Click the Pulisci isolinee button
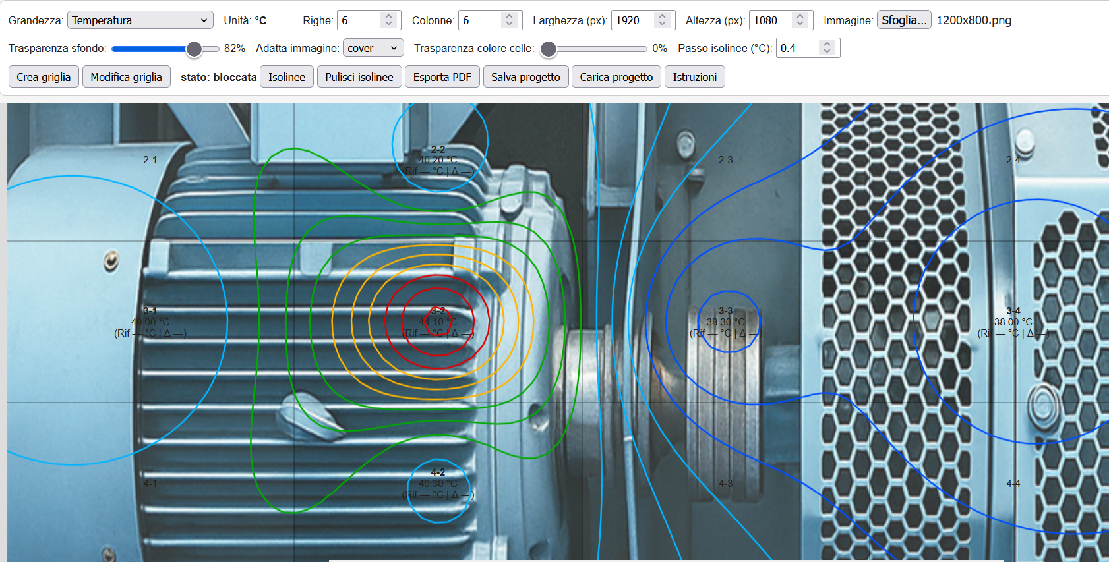 click(359, 77)
